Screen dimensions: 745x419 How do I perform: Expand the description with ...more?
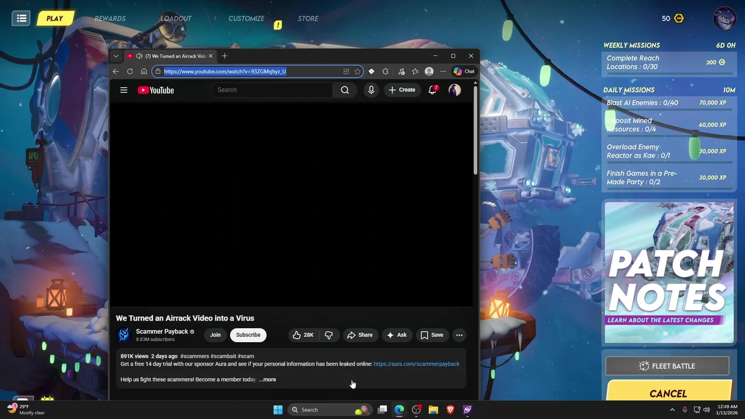(268, 379)
